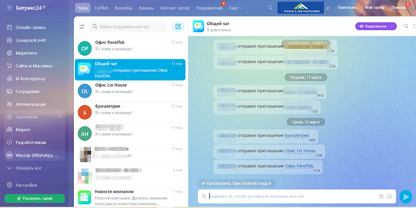Open the Новости компании channel
The height and width of the screenshot is (208, 416).
(x=130, y=198)
